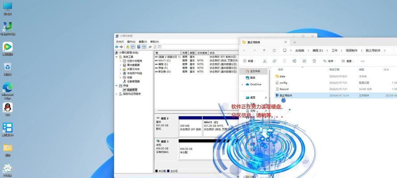The height and width of the screenshot is (178, 397).
Task: Click the Rename icon in the File Explorer toolbar
Action: click(294, 61)
